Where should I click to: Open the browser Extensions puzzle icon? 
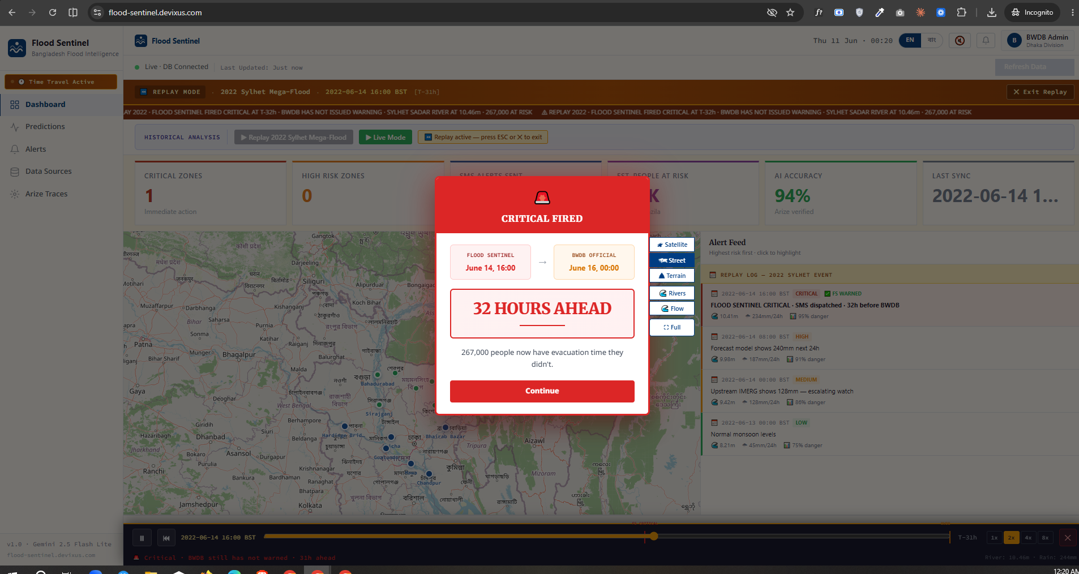pyautogui.click(x=961, y=12)
